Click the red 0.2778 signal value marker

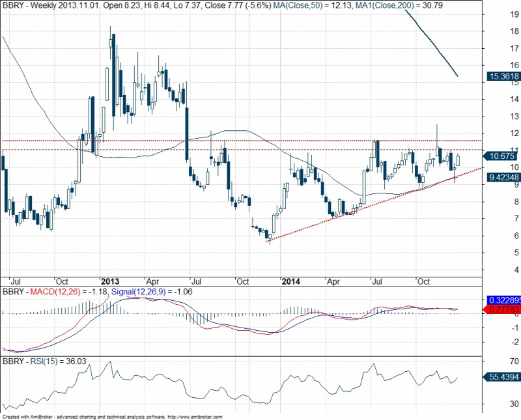click(x=501, y=310)
